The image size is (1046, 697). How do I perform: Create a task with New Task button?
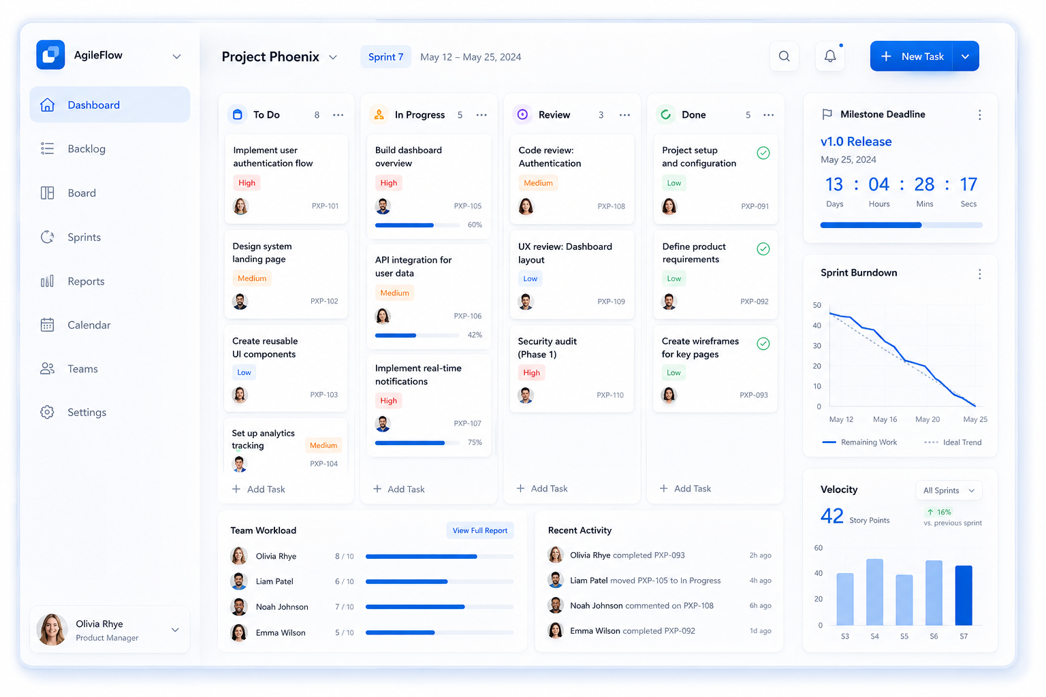pos(912,56)
